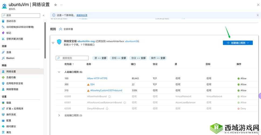Click the 连接 plug icon
This screenshot has height=135, width=261.
pyautogui.click(x=3, y=52)
